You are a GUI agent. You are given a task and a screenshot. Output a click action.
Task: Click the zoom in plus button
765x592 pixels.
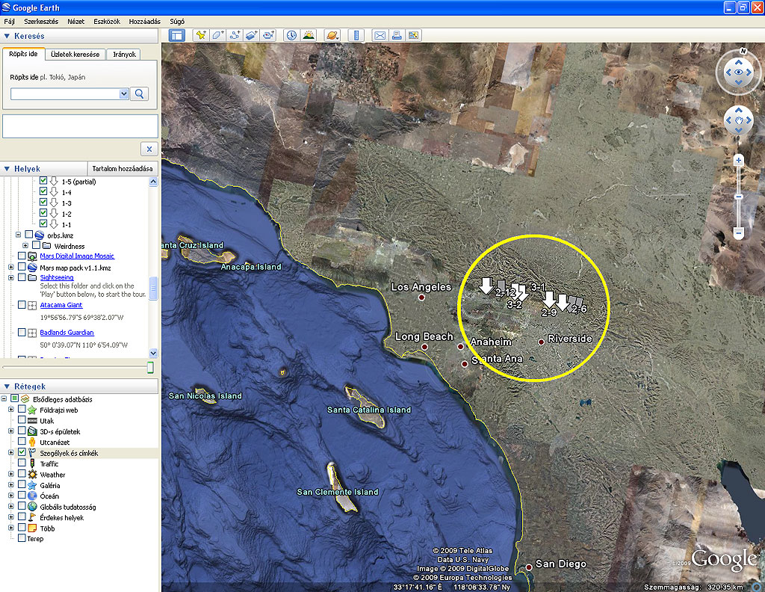pos(739,161)
